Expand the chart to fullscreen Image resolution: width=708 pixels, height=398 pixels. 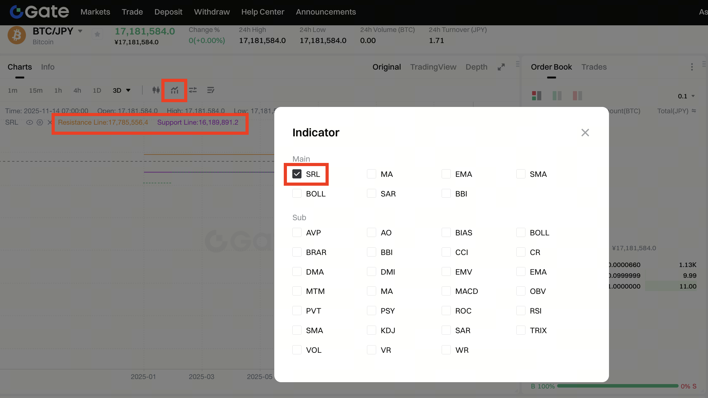coord(501,67)
